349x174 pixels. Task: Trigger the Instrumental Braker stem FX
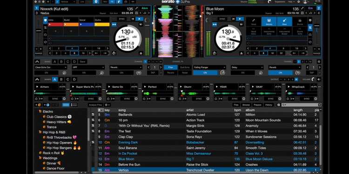(x=284, y=31)
